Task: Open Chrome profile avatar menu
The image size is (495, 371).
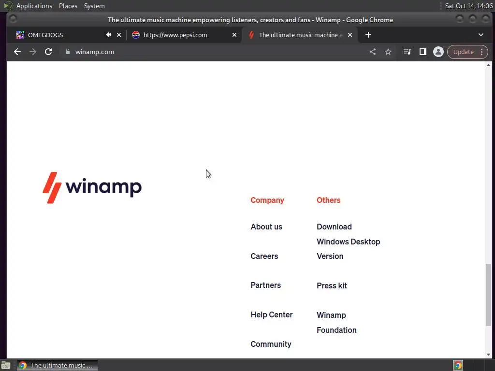Action: pos(438,52)
